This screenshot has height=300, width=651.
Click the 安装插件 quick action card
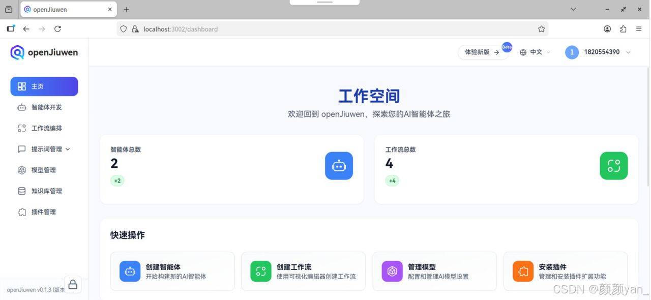pos(566,271)
